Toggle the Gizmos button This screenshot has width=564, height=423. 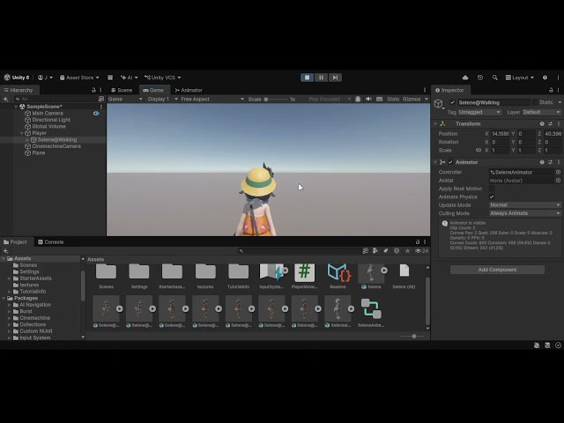[x=412, y=99]
